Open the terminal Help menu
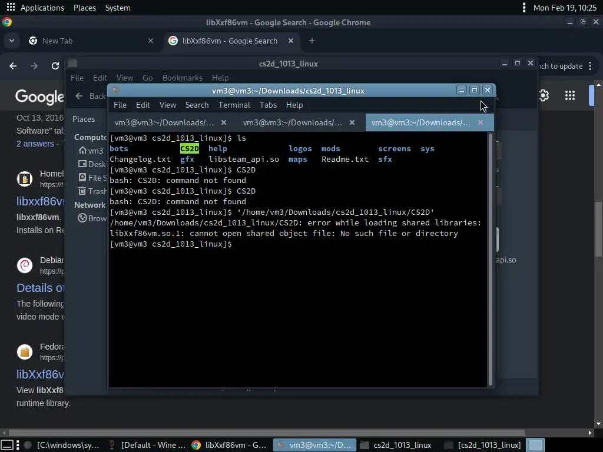Image resolution: width=603 pixels, height=452 pixels. coord(294,105)
